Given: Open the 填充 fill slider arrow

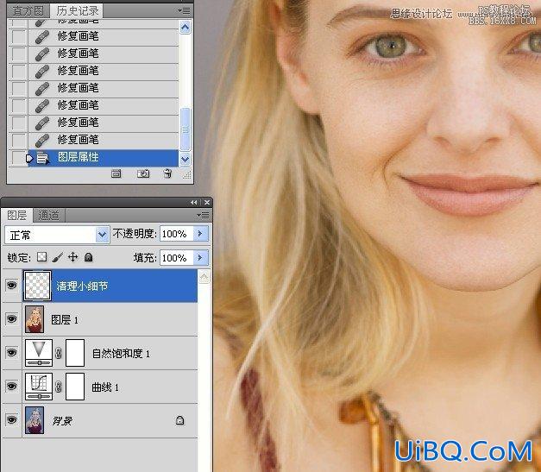Looking at the screenshot, I should (200, 258).
